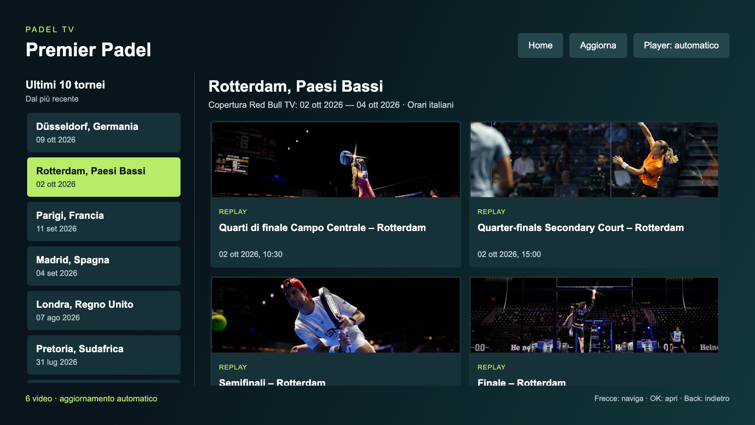The width and height of the screenshot is (755, 425).
Task: Click the Copertura Red Bull TV date line
Action: tap(331, 105)
